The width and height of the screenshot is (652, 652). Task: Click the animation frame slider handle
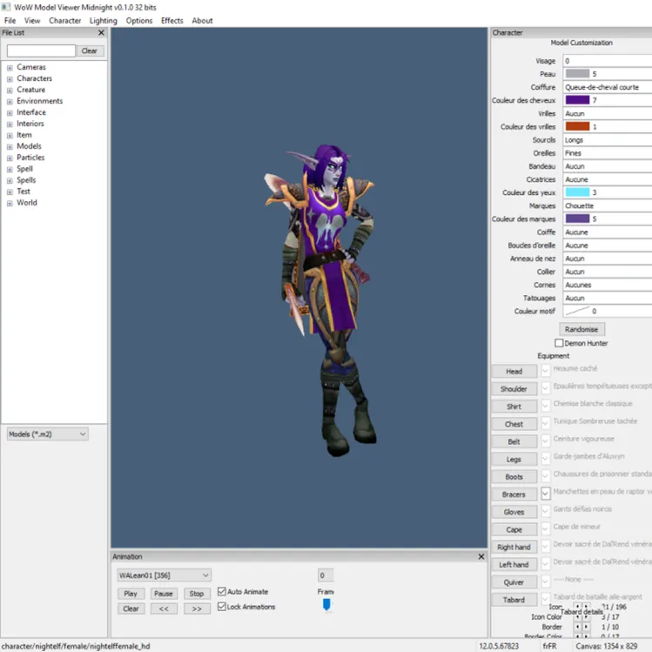(326, 604)
